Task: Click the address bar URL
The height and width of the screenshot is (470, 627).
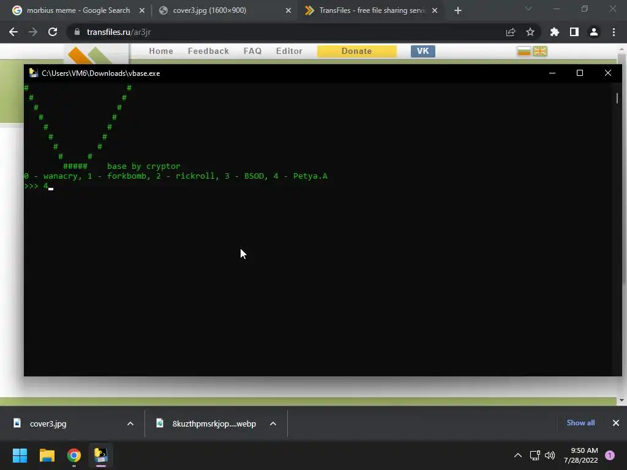Action: [x=119, y=32]
